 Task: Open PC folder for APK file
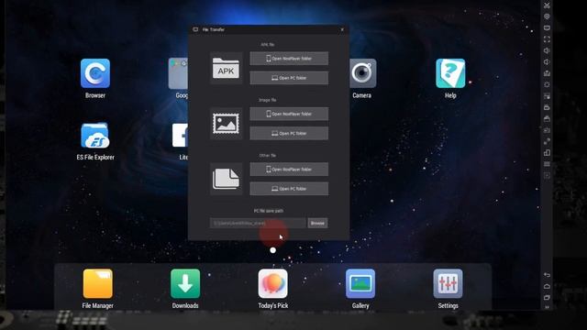(289, 78)
